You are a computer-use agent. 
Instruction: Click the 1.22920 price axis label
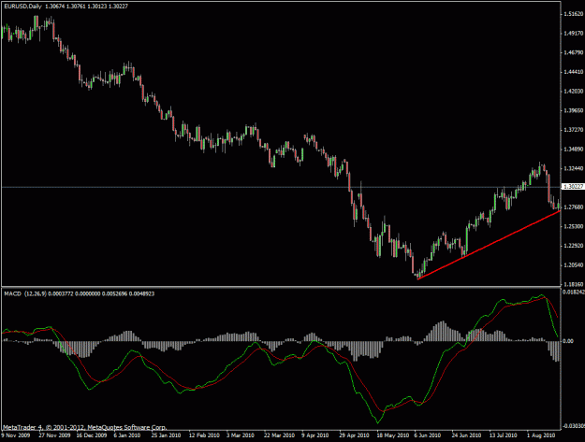click(x=574, y=246)
